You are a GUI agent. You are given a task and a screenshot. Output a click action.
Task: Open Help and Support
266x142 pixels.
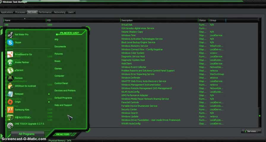[63, 105]
